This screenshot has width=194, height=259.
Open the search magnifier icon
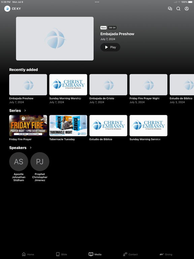pyautogui.click(x=178, y=8)
